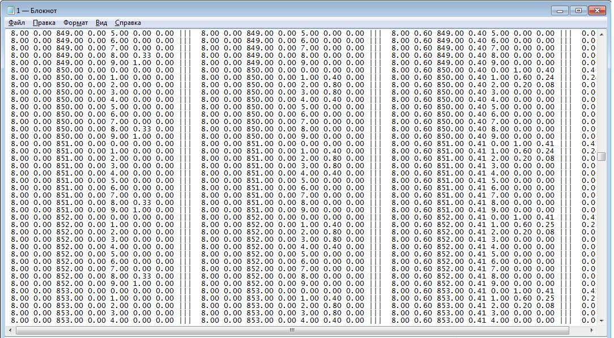Open the Формат menu
The height and width of the screenshot is (338, 614).
(75, 23)
